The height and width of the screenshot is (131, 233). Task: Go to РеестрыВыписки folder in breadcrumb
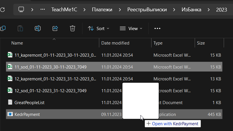(x=147, y=10)
